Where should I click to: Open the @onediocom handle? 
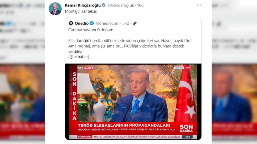tap(107, 23)
